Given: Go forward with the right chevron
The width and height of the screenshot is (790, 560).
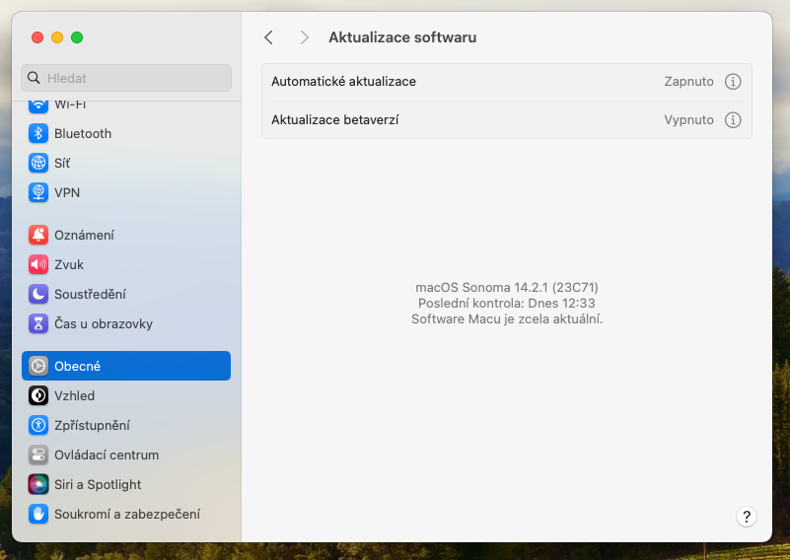Looking at the screenshot, I should (304, 37).
